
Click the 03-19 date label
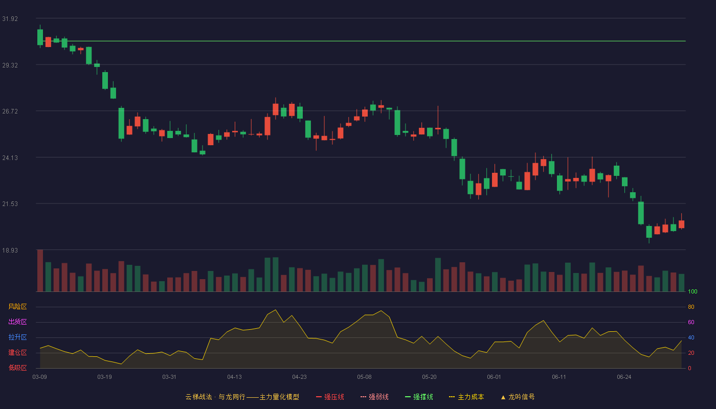coord(104,377)
